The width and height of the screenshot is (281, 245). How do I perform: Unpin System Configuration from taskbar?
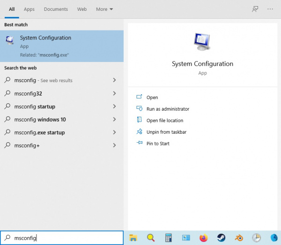click(x=166, y=132)
